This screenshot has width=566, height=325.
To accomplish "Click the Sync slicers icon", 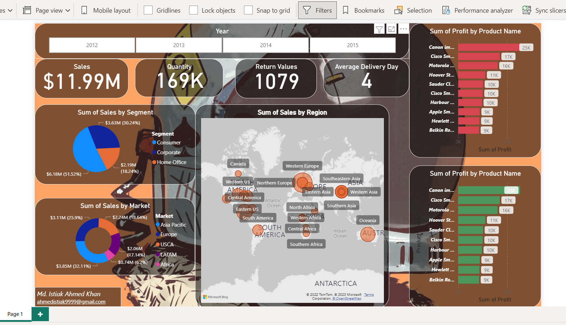I will coord(526,11).
